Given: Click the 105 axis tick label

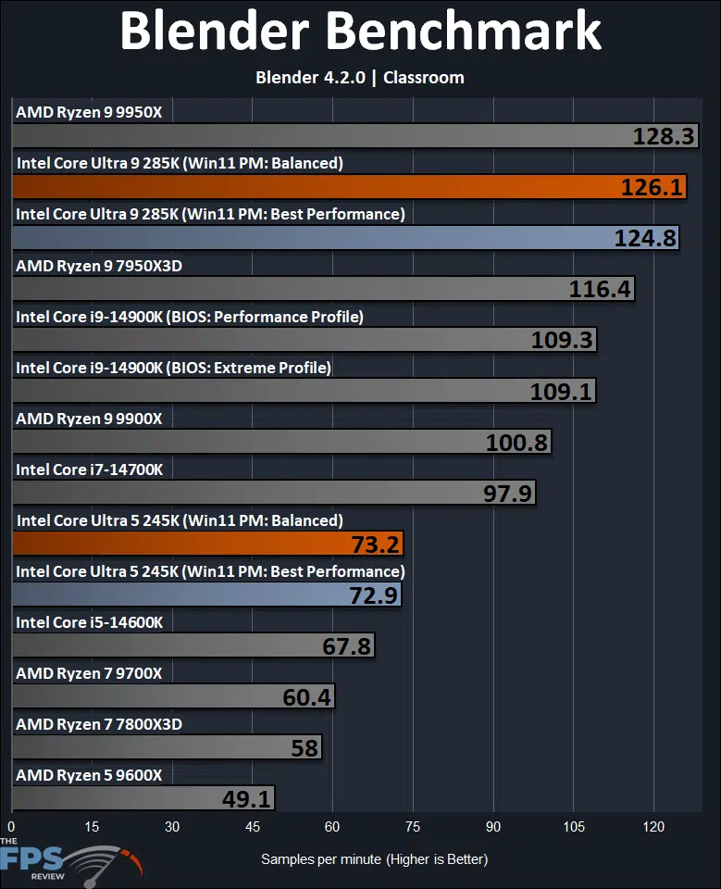Looking at the screenshot, I should pyautogui.click(x=574, y=827).
